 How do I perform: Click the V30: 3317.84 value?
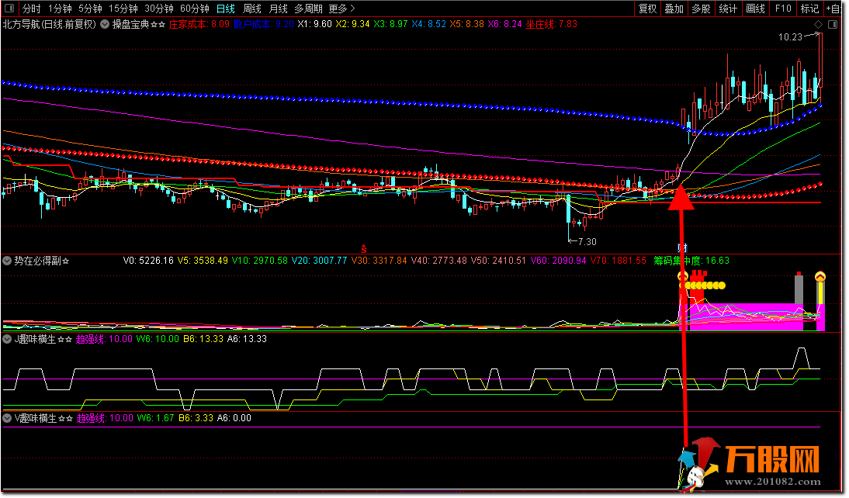click(379, 261)
